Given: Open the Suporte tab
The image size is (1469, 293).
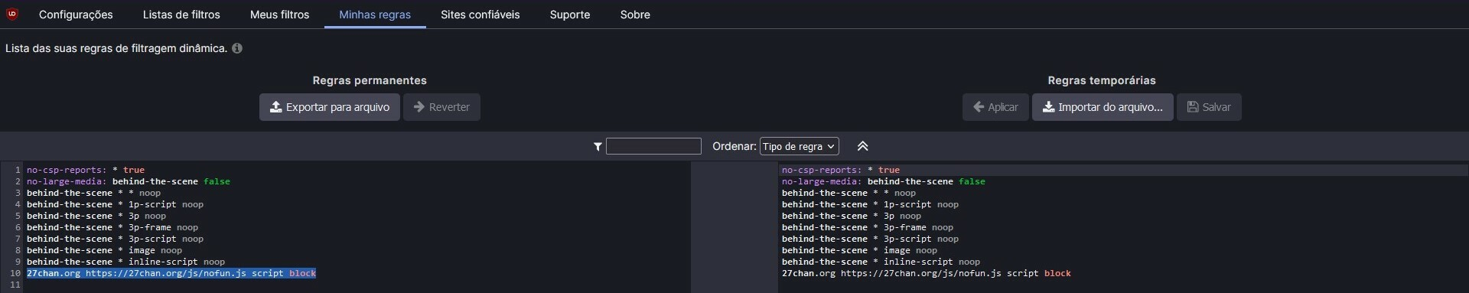Looking at the screenshot, I should [x=570, y=15].
